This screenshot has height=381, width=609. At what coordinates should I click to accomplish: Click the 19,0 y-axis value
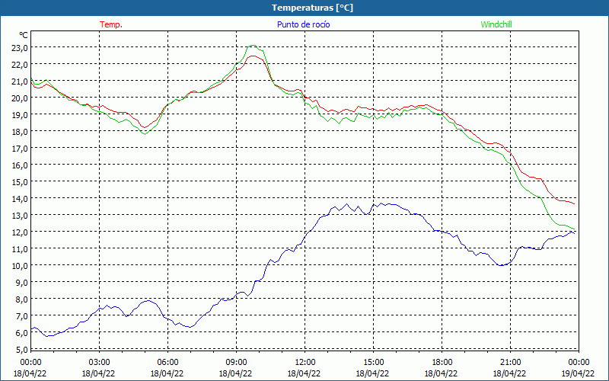pos(21,115)
